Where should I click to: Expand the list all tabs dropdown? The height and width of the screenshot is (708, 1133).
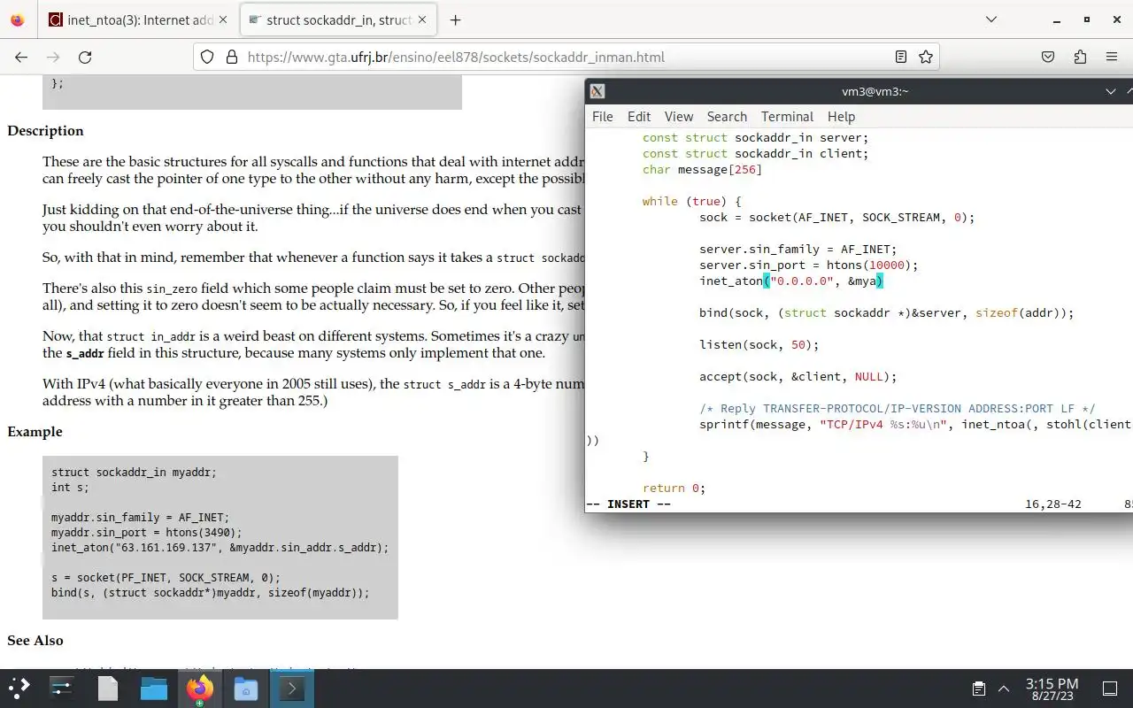coord(990,19)
